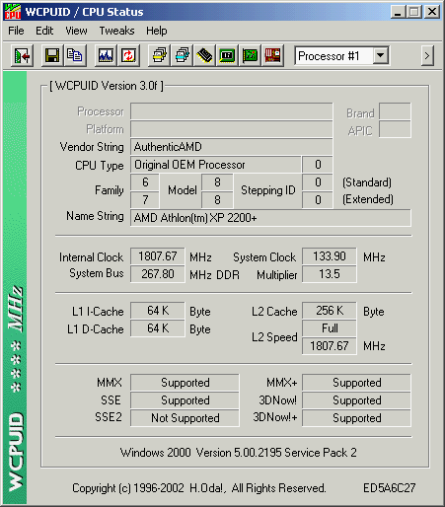The width and height of the screenshot is (445, 507).
Task: Click the empty Brand box
Action: tap(395, 111)
